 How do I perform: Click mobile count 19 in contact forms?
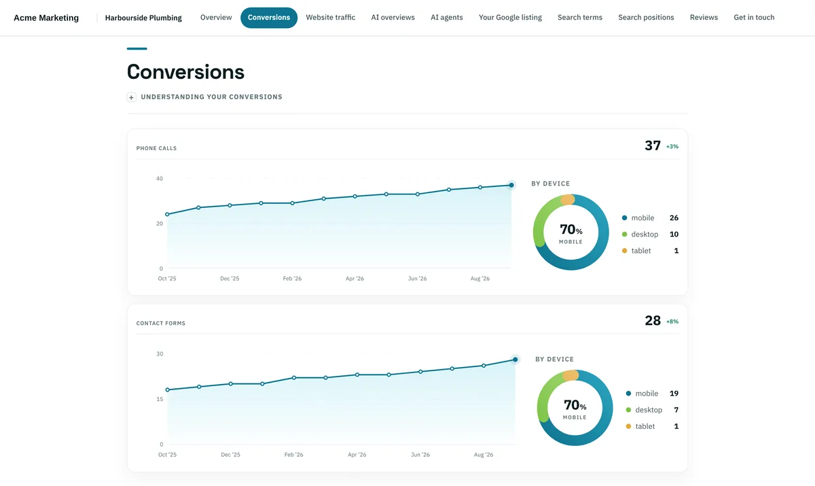pos(674,394)
